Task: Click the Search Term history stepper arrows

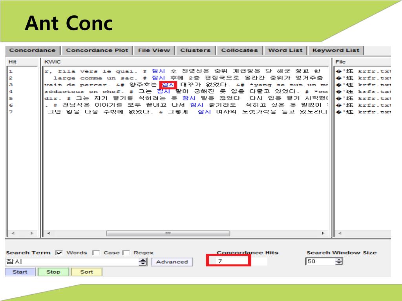Action: click(143, 261)
